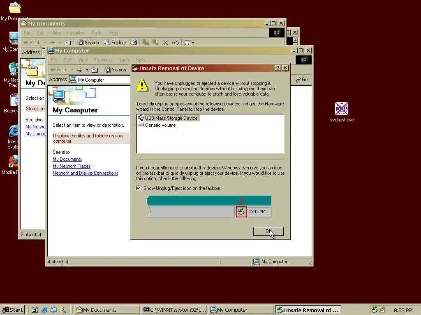
Task: Open Views dropdown in My Documents toolbar
Action: point(189,43)
